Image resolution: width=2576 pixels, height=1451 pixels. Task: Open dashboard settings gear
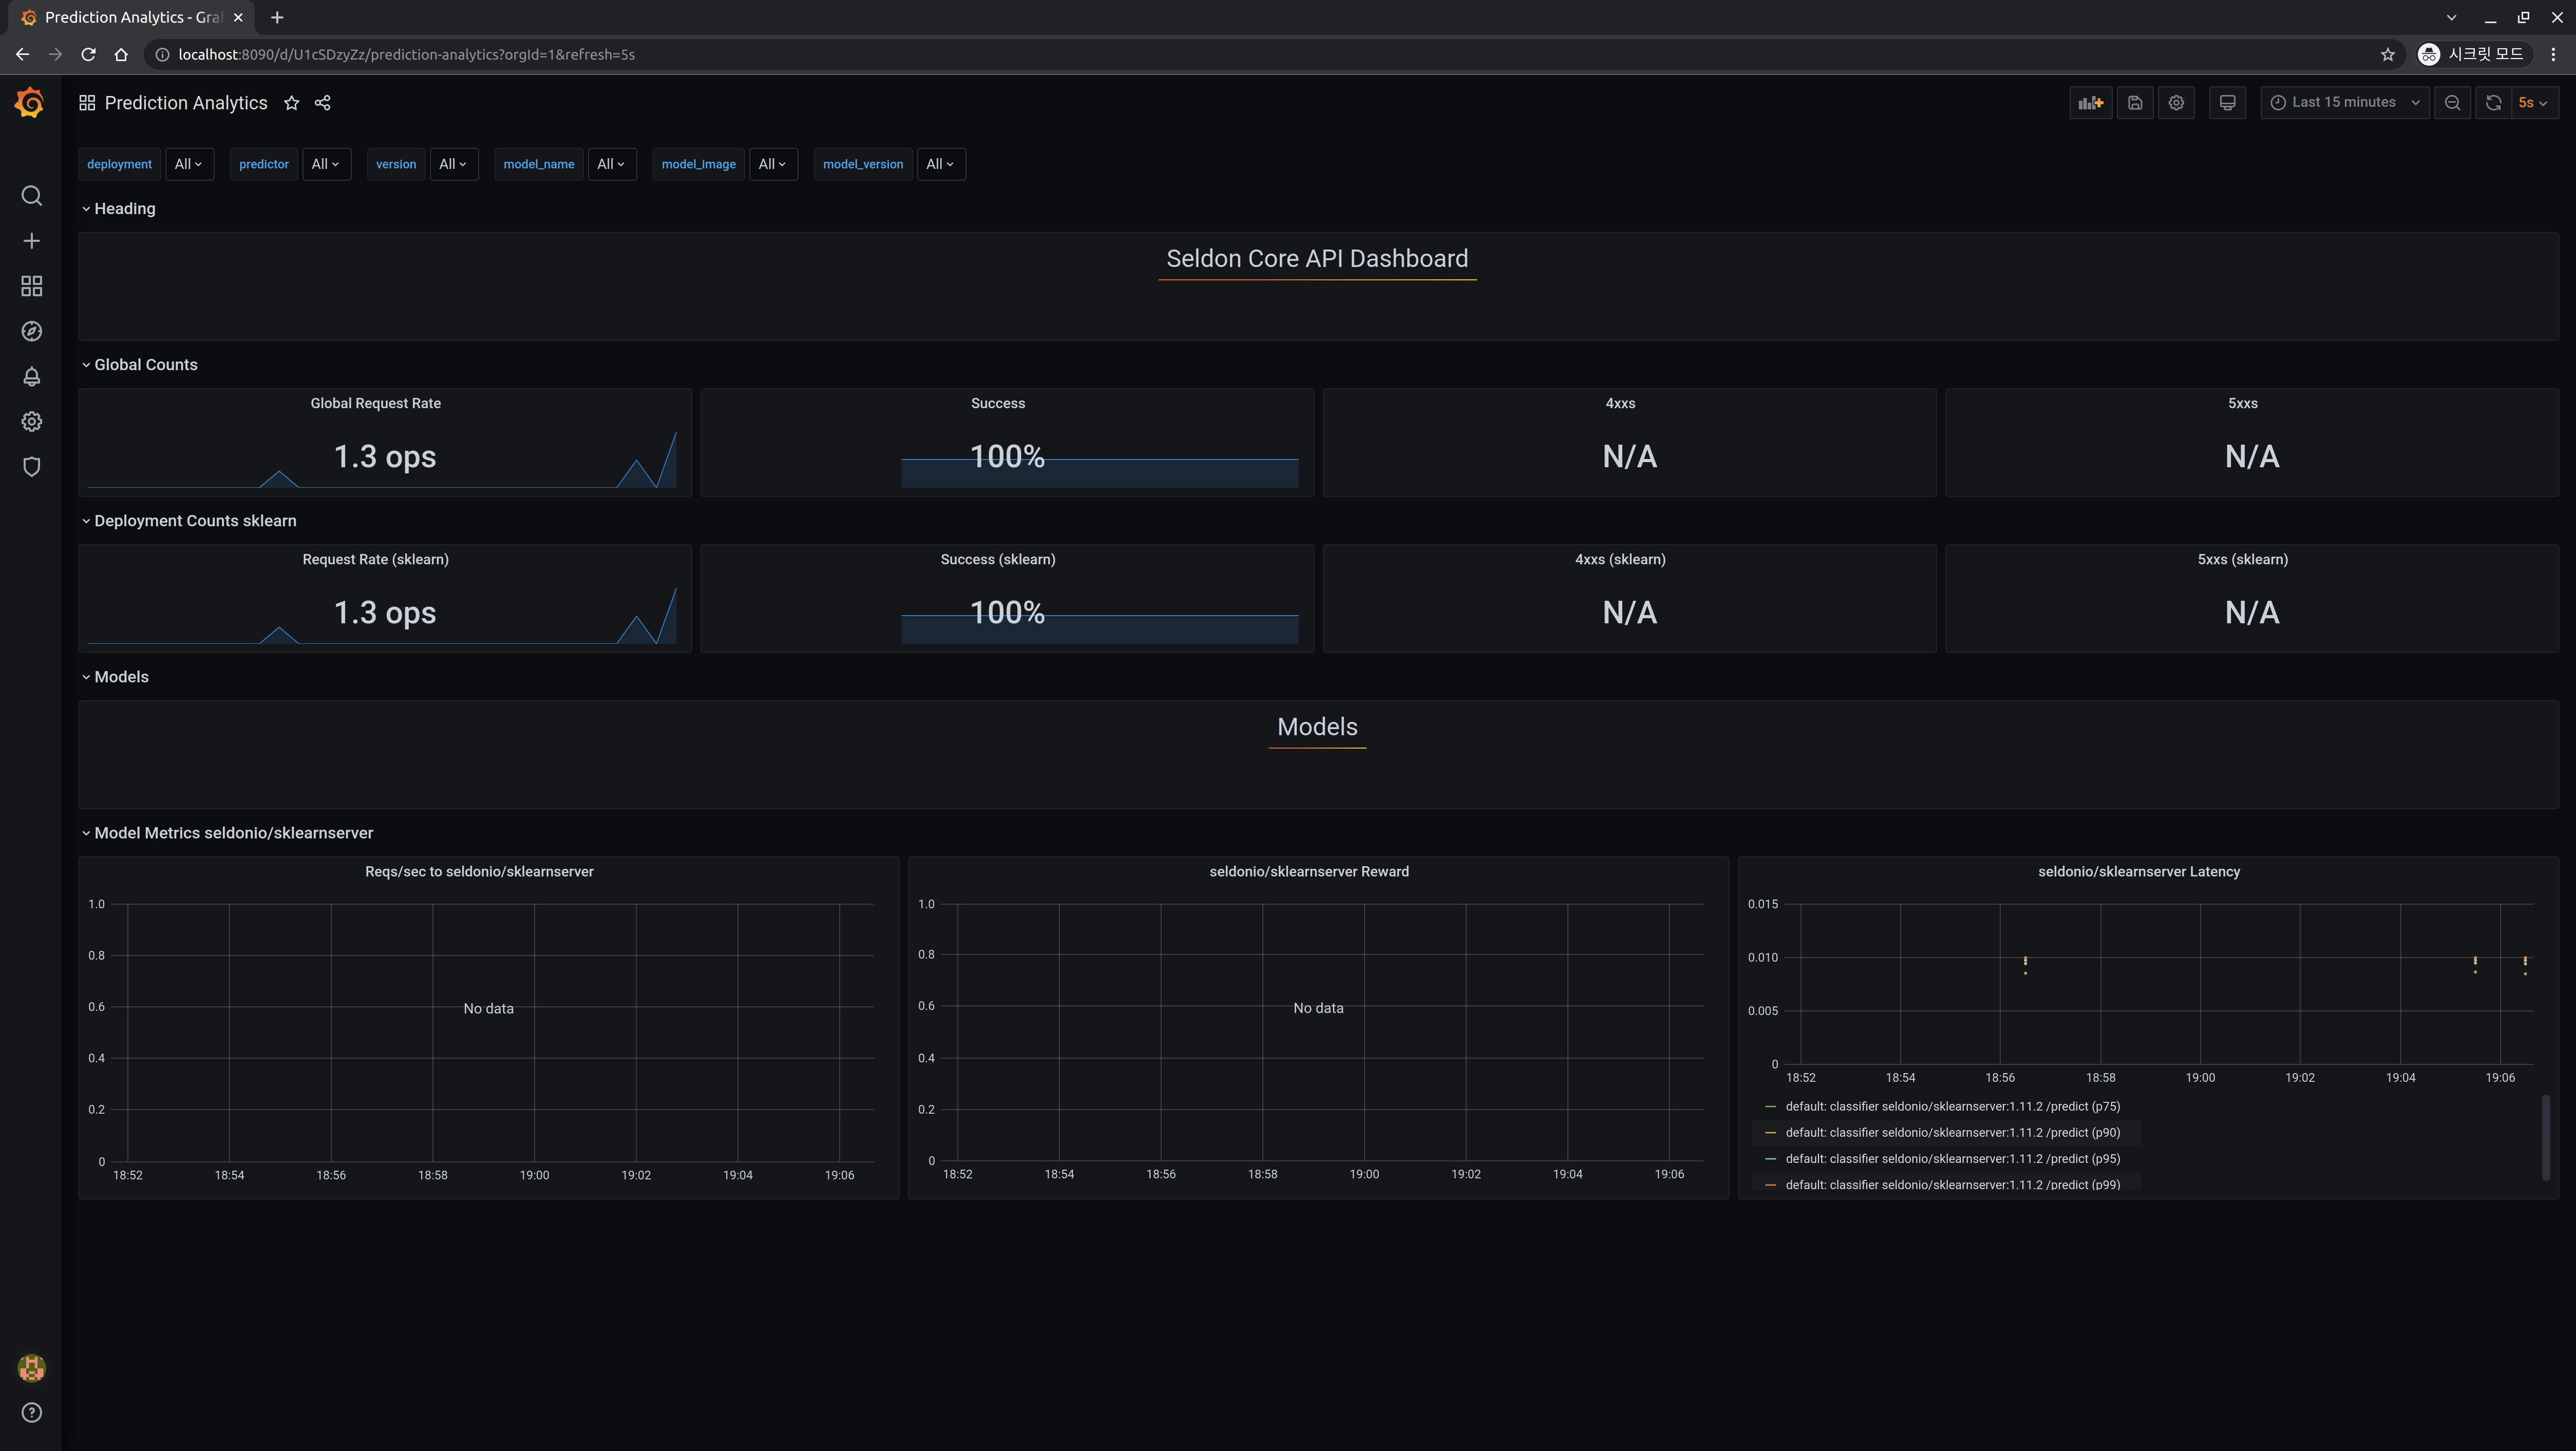tap(2176, 102)
